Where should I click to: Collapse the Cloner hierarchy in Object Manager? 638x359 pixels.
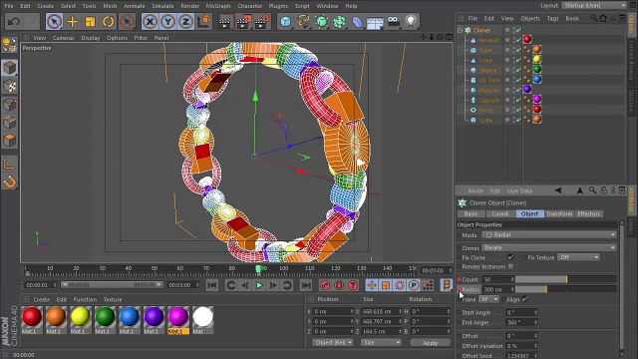tap(460, 30)
